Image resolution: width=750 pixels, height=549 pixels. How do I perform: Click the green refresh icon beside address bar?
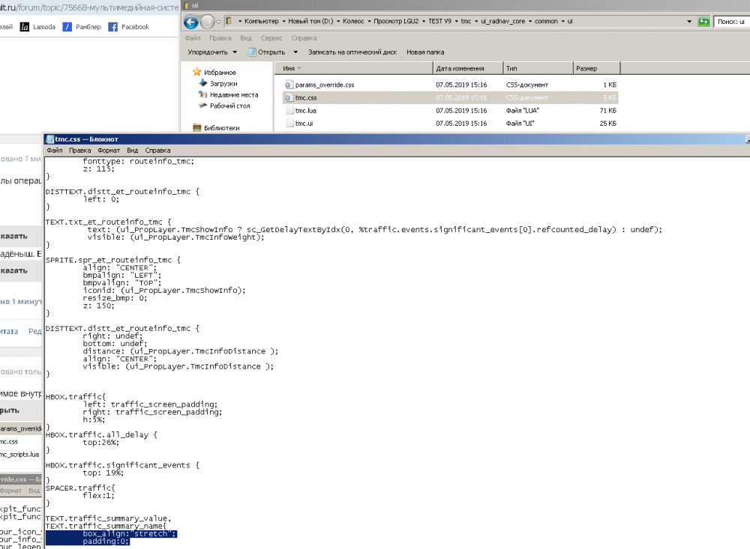pos(703,22)
